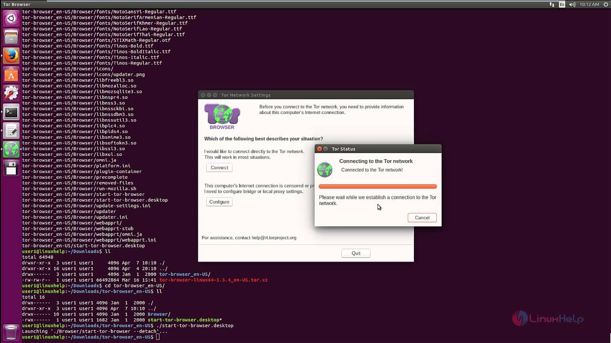
Task: Click the Configure button
Action: tap(219, 202)
